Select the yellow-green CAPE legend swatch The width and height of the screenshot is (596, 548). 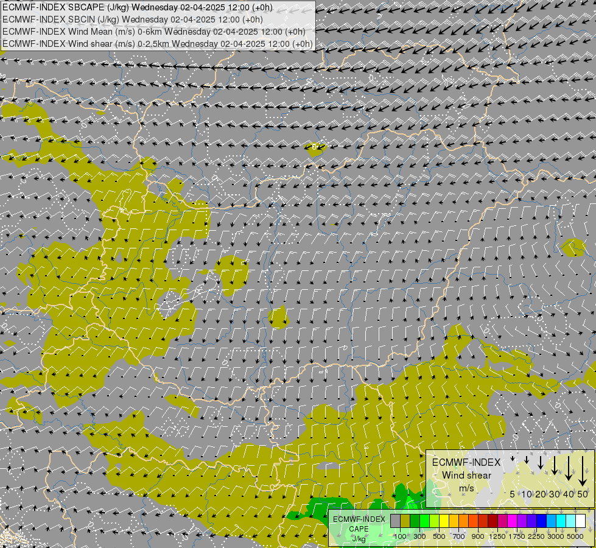coord(435,521)
